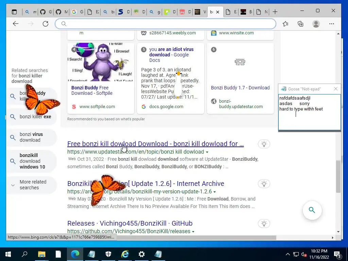Click the network icon in the system tray
The width and height of the screenshot is (348, 261).
pyautogui.click(x=296, y=254)
